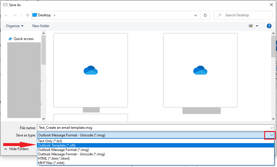This screenshot has width=277, height=167.
Task: Close the Save As dialog
Action: tap(271, 5)
